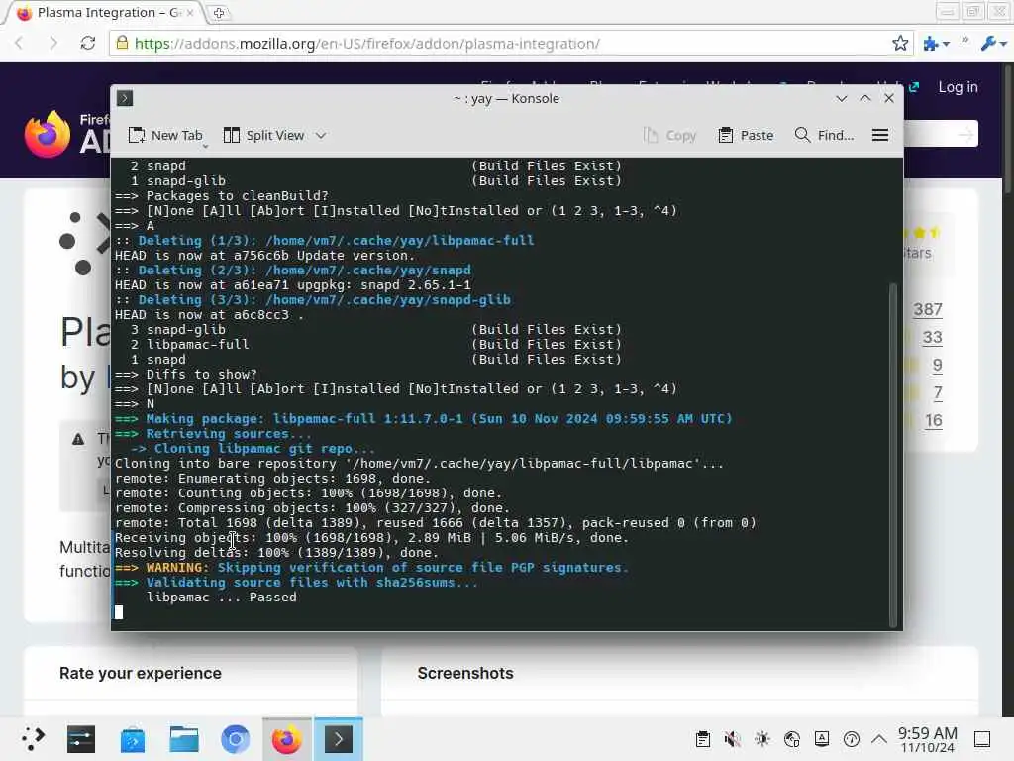The height and width of the screenshot is (761, 1014).
Task: Show more toolbar items overflow chevron
Action: point(964,40)
